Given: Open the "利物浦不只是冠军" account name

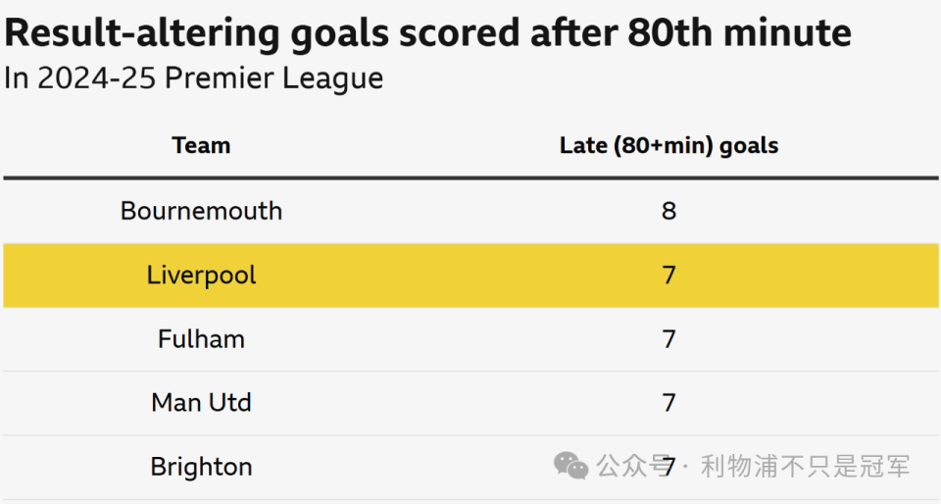Looking at the screenshot, I should click(x=805, y=466).
